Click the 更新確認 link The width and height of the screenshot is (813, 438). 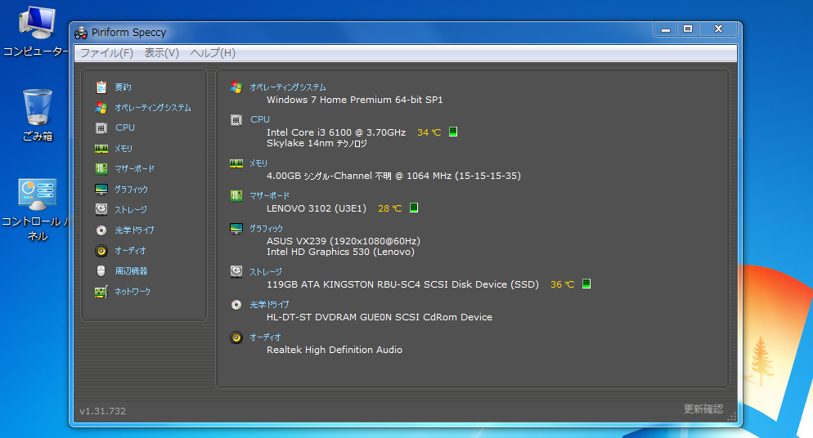(703, 409)
